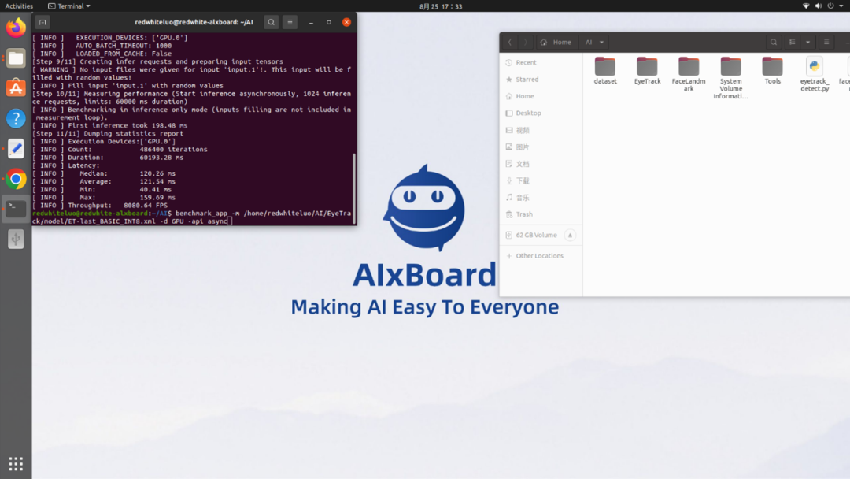The width and height of the screenshot is (850, 479).
Task: Open Files window hamburger menu
Action: pos(826,42)
